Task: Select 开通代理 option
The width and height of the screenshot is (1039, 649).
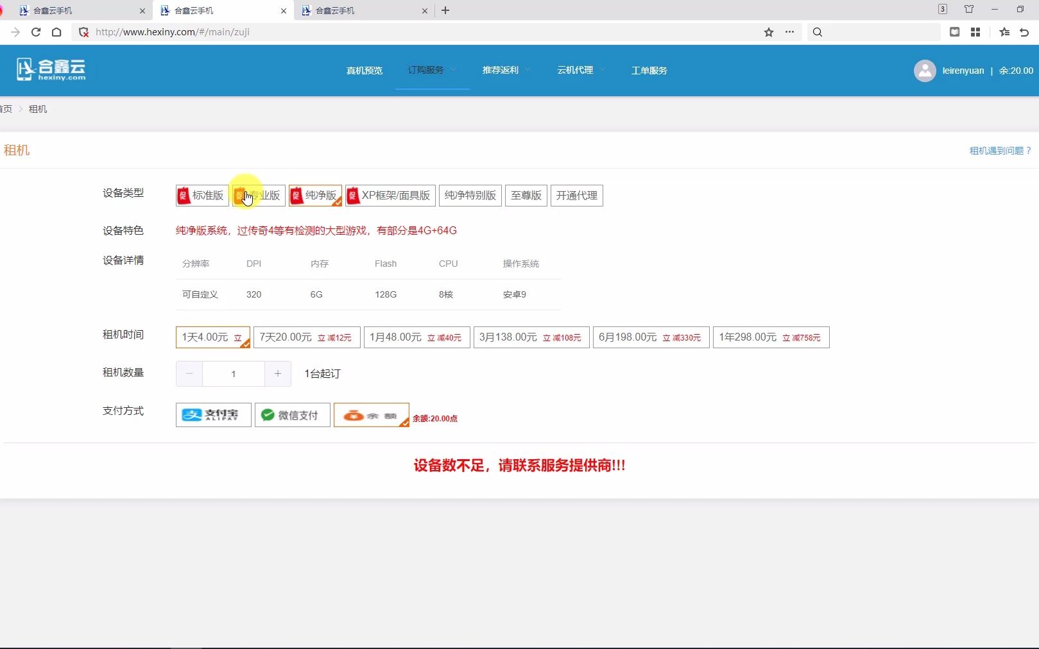Action: pos(577,196)
